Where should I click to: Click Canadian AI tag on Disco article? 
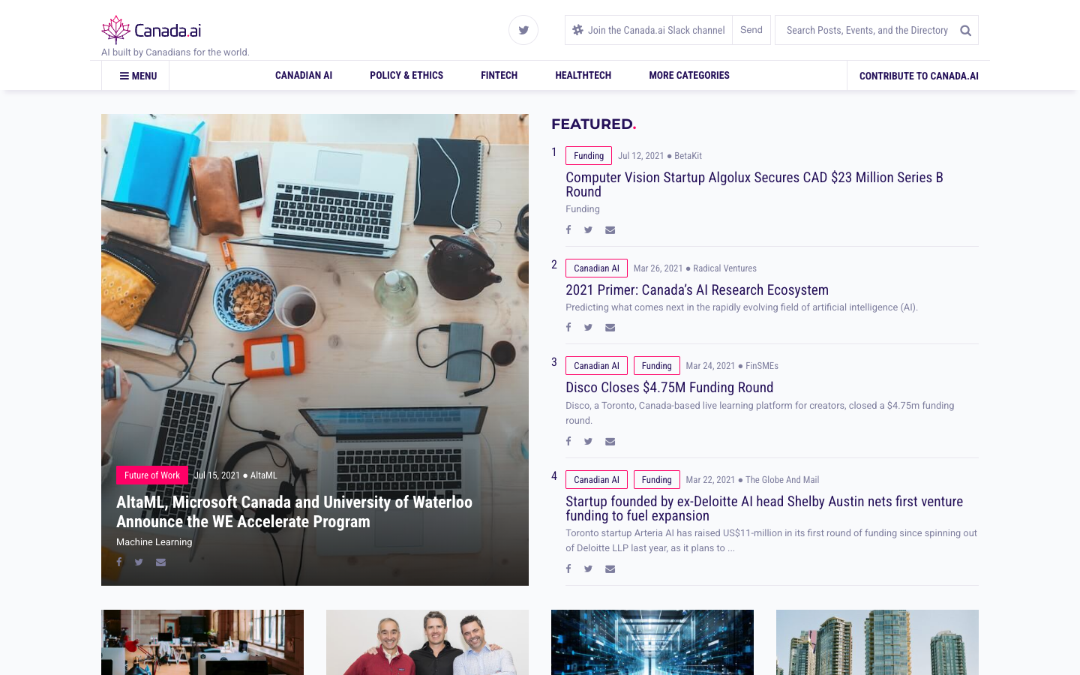(x=596, y=365)
